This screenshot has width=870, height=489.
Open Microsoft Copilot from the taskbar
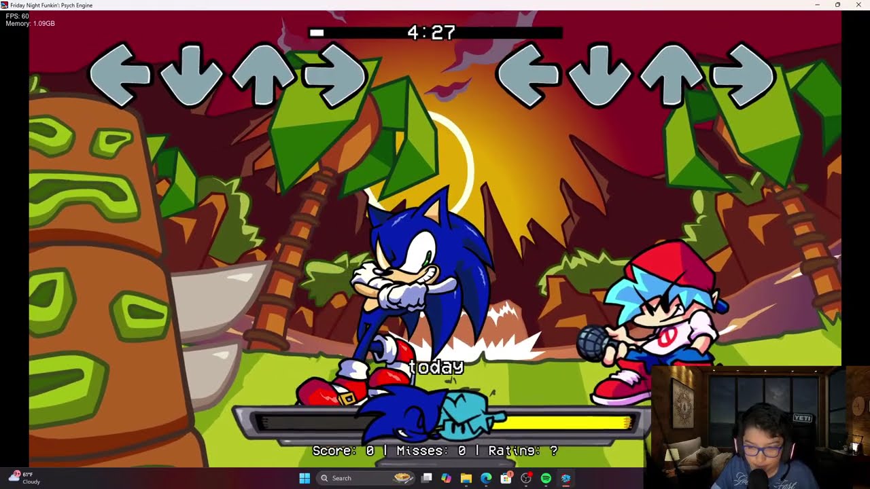(446, 478)
